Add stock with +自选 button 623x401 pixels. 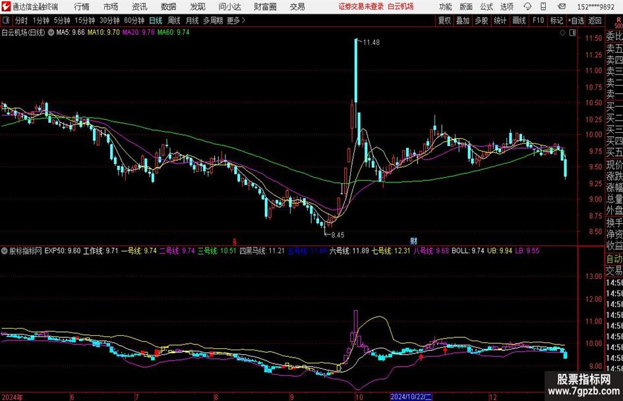pyautogui.click(x=576, y=20)
